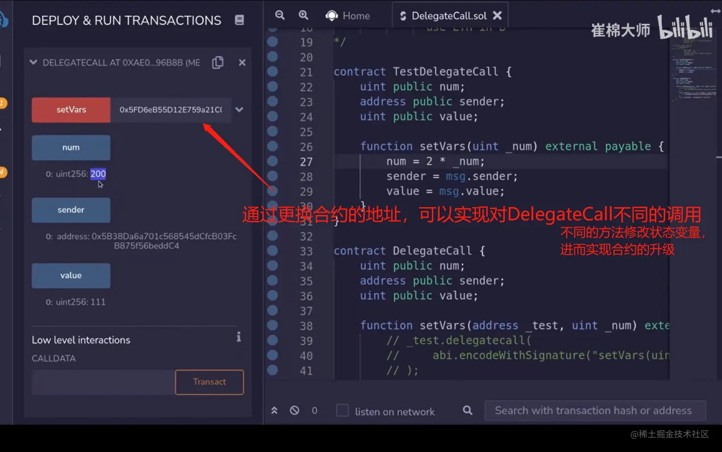Toggle breakpoint on line 35
722x452 pixels.
273,281
